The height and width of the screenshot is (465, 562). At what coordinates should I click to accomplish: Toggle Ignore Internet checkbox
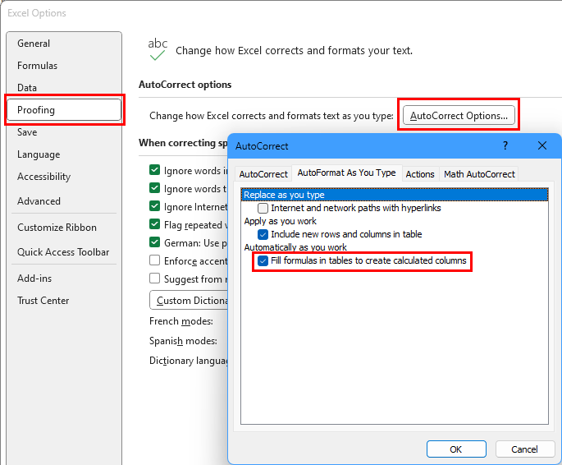154,206
